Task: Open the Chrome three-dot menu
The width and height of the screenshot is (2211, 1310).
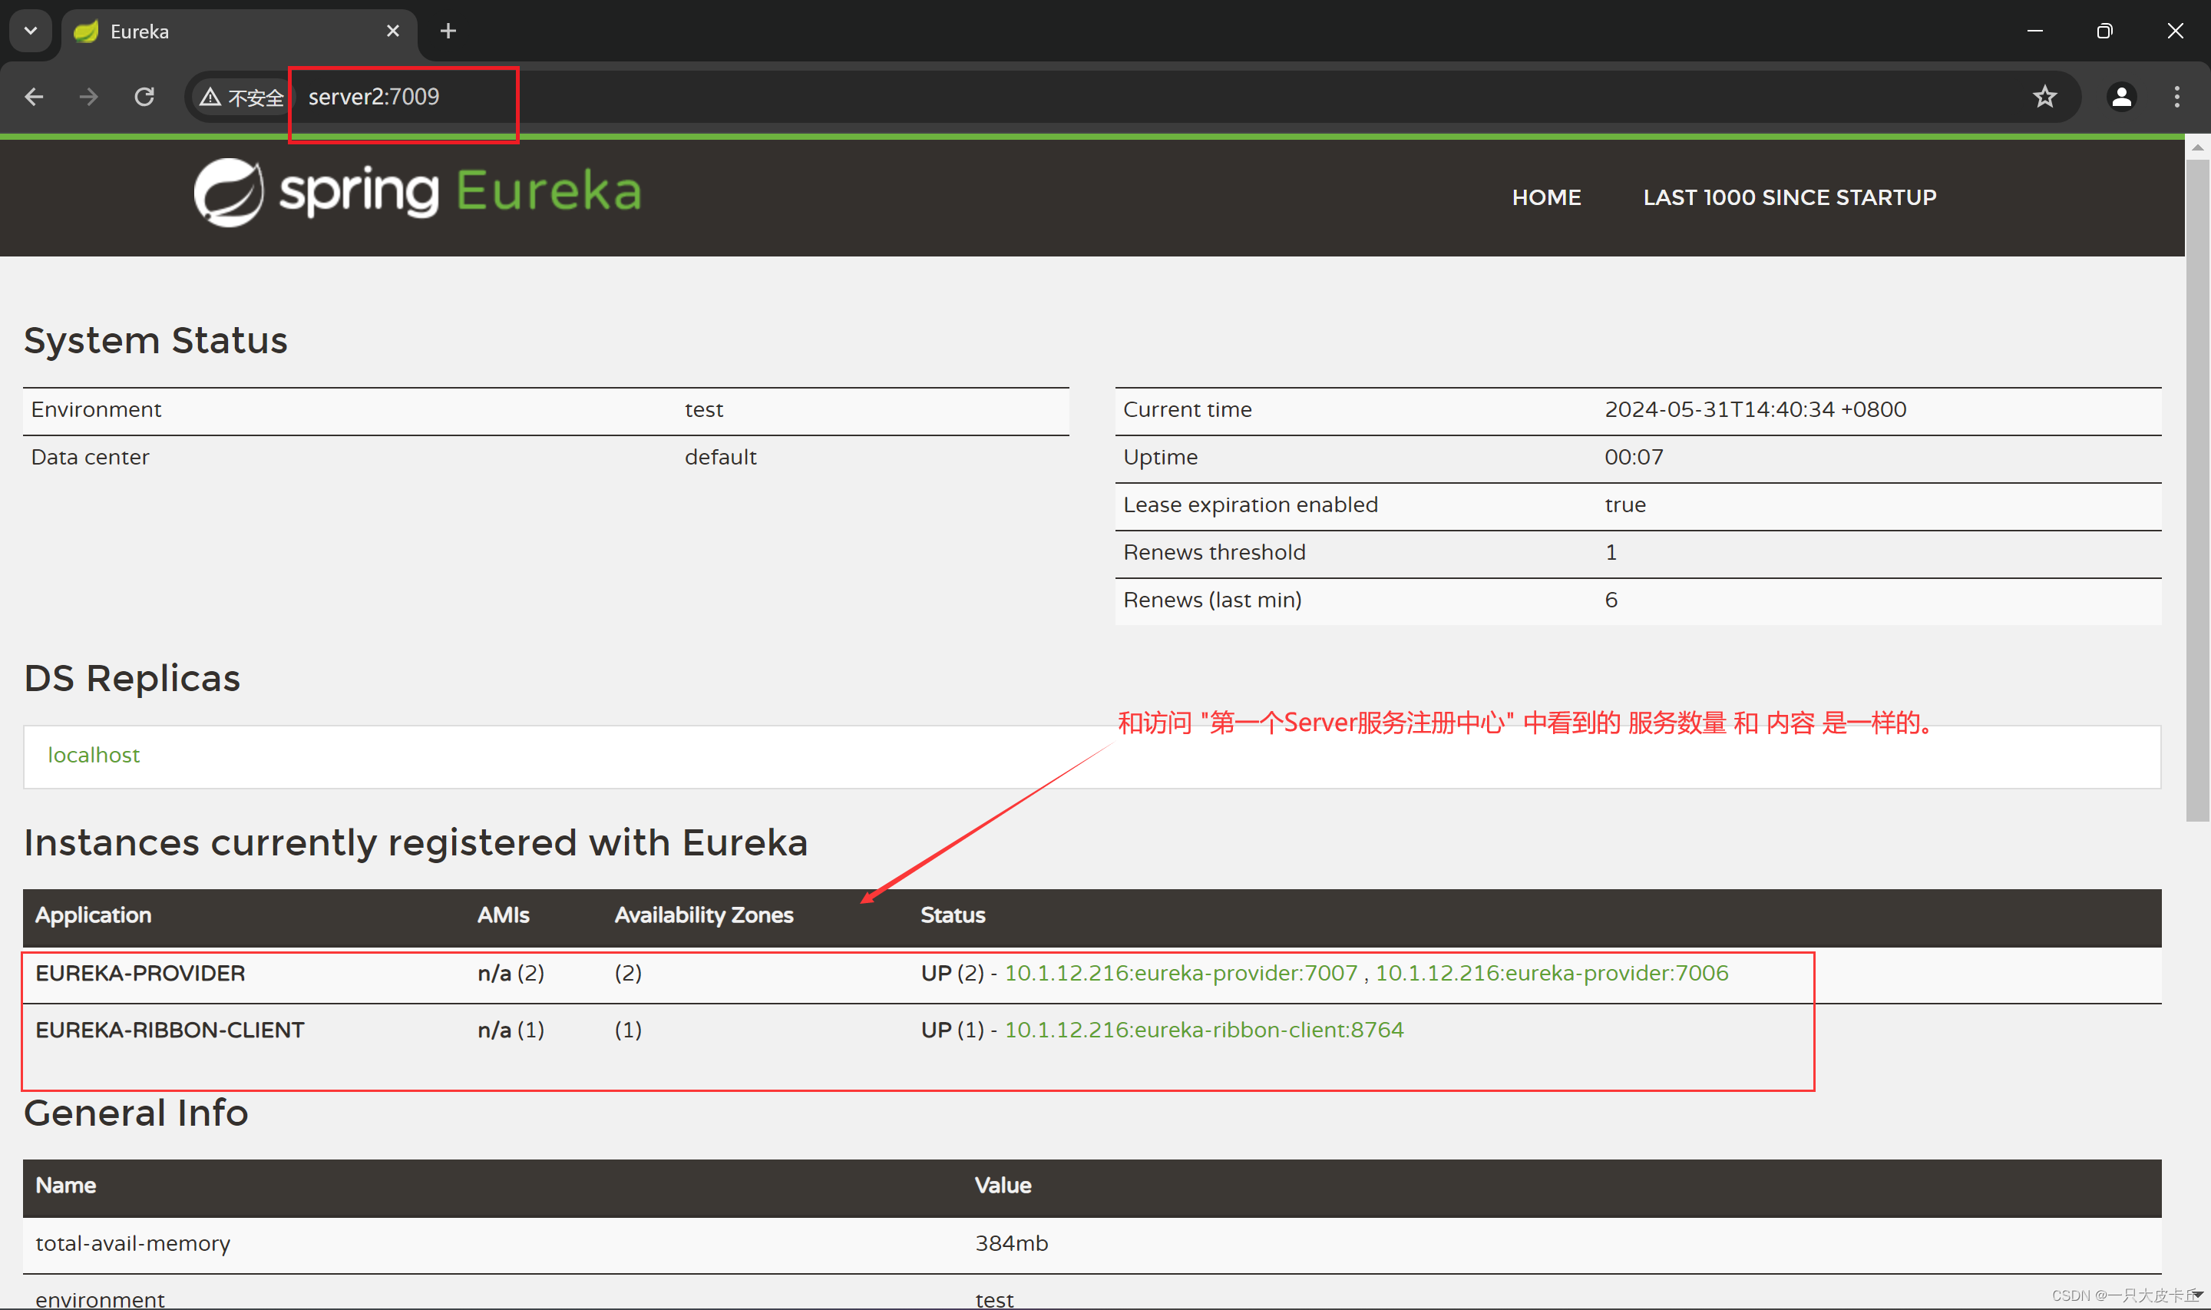Action: point(2176,96)
